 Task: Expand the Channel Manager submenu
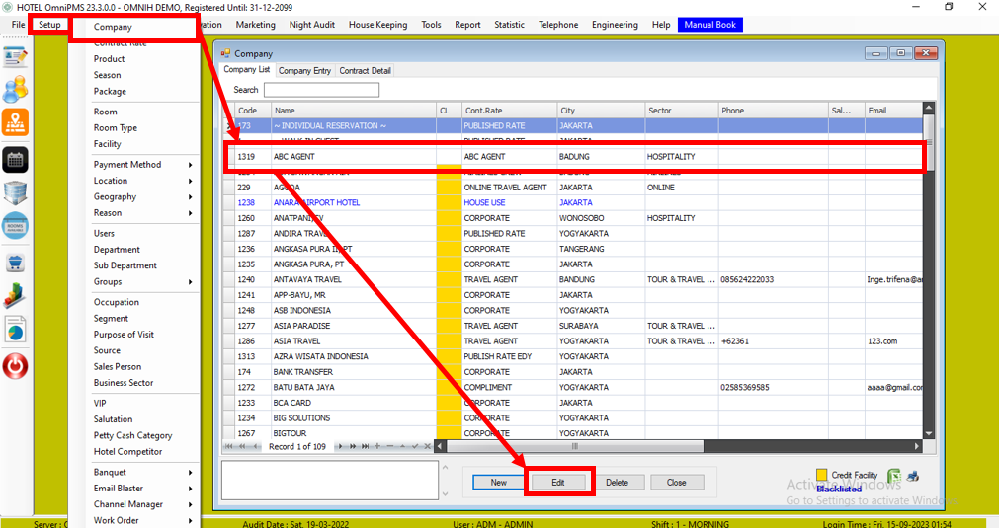coord(191,504)
